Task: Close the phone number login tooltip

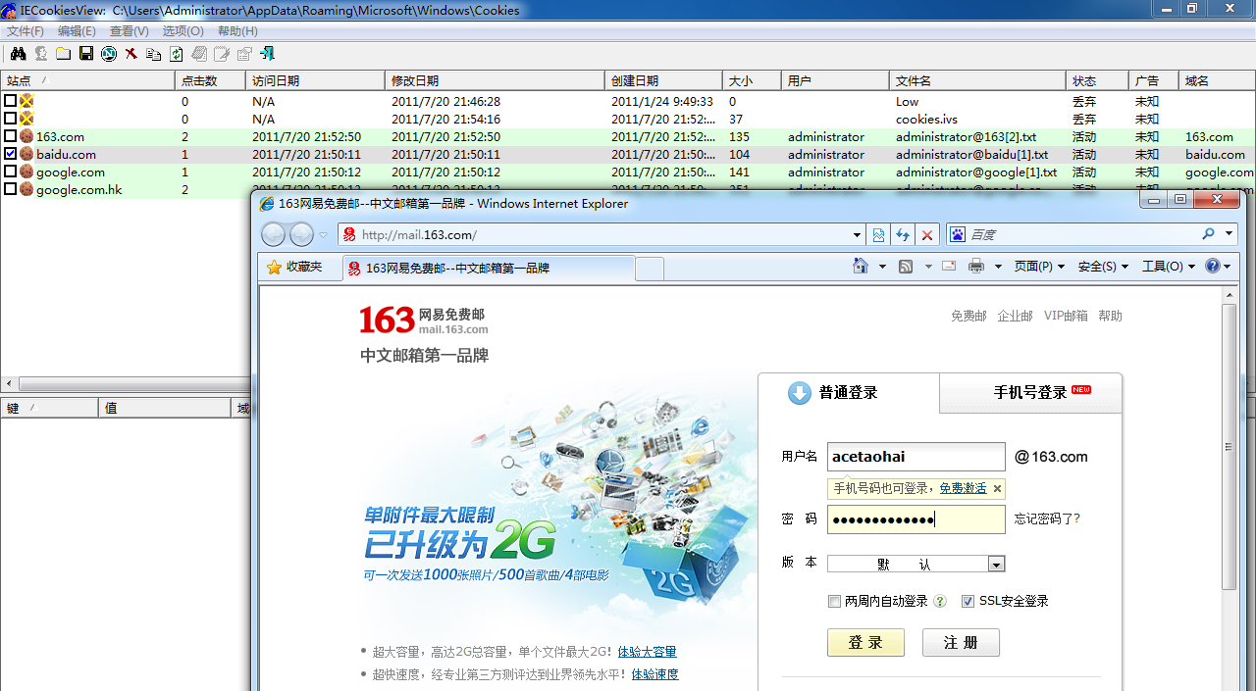Action: 997,488
